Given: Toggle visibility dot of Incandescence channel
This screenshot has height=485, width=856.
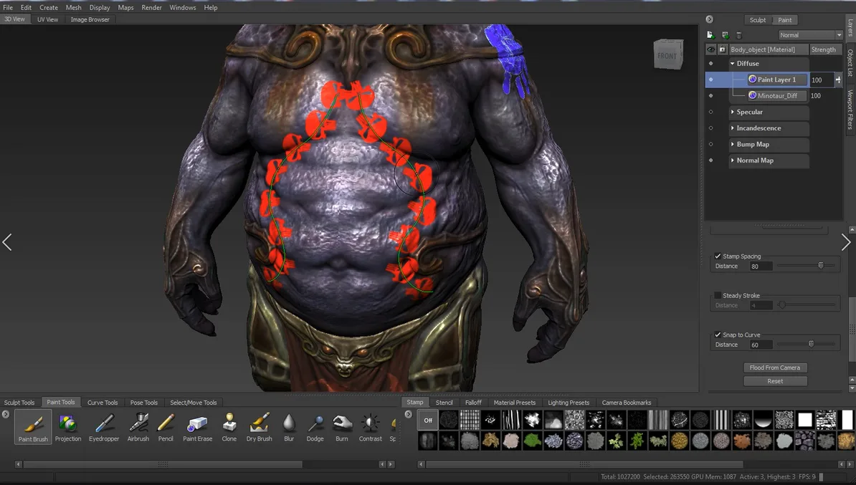Looking at the screenshot, I should coord(710,128).
